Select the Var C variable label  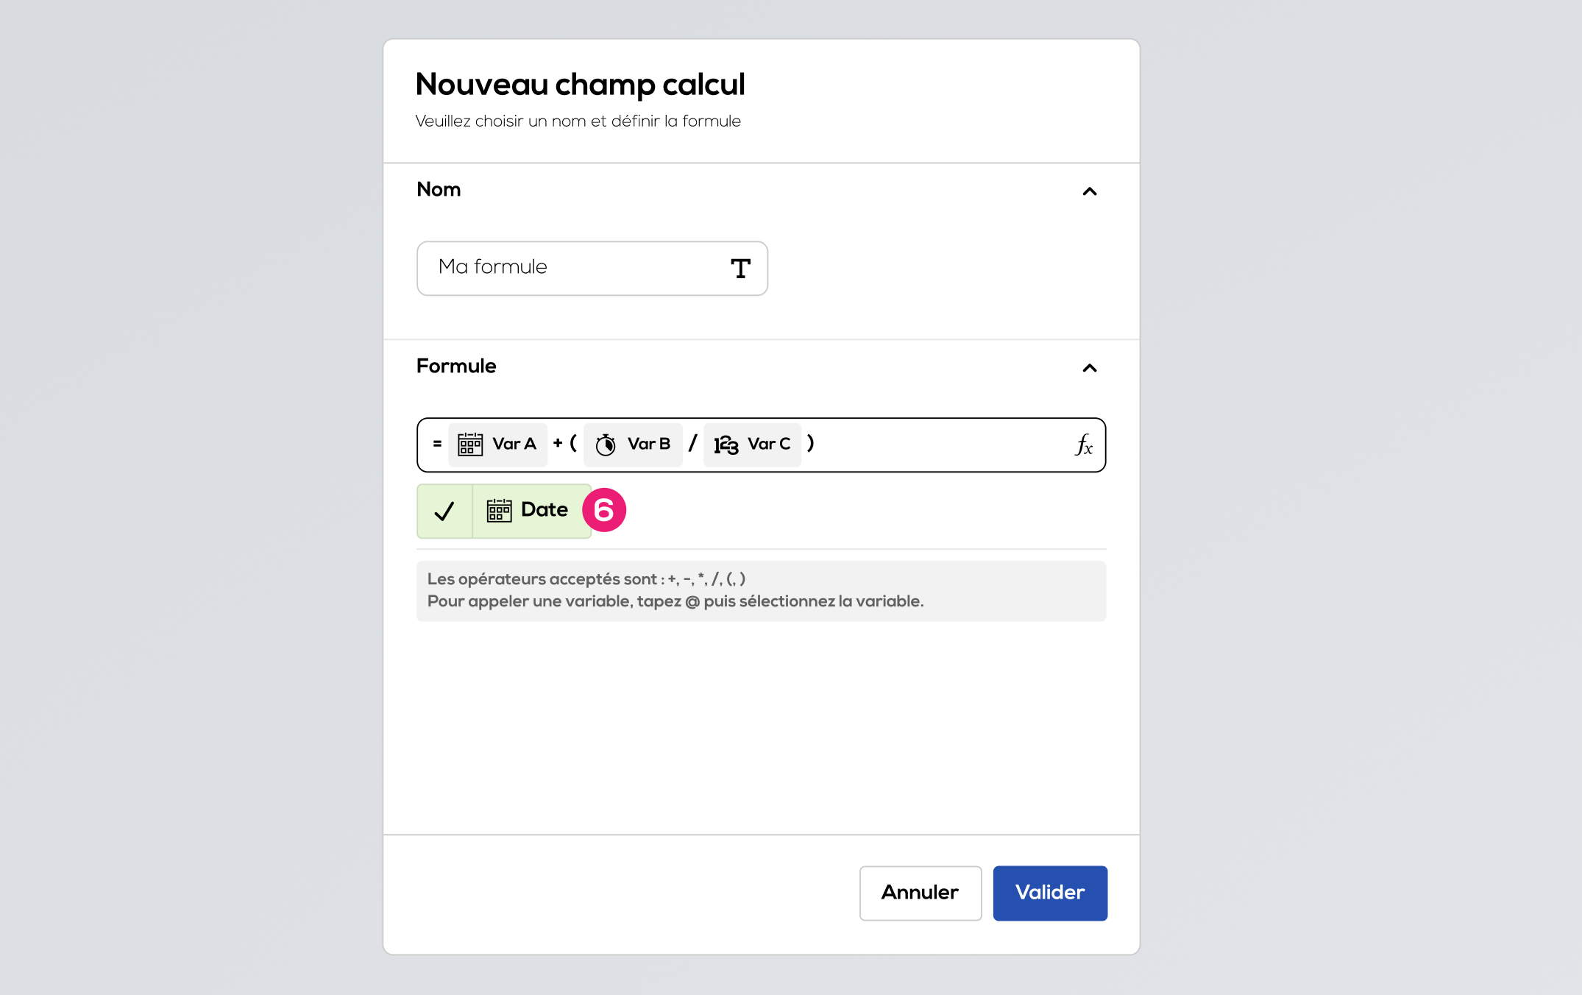pyautogui.click(x=769, y=444)
